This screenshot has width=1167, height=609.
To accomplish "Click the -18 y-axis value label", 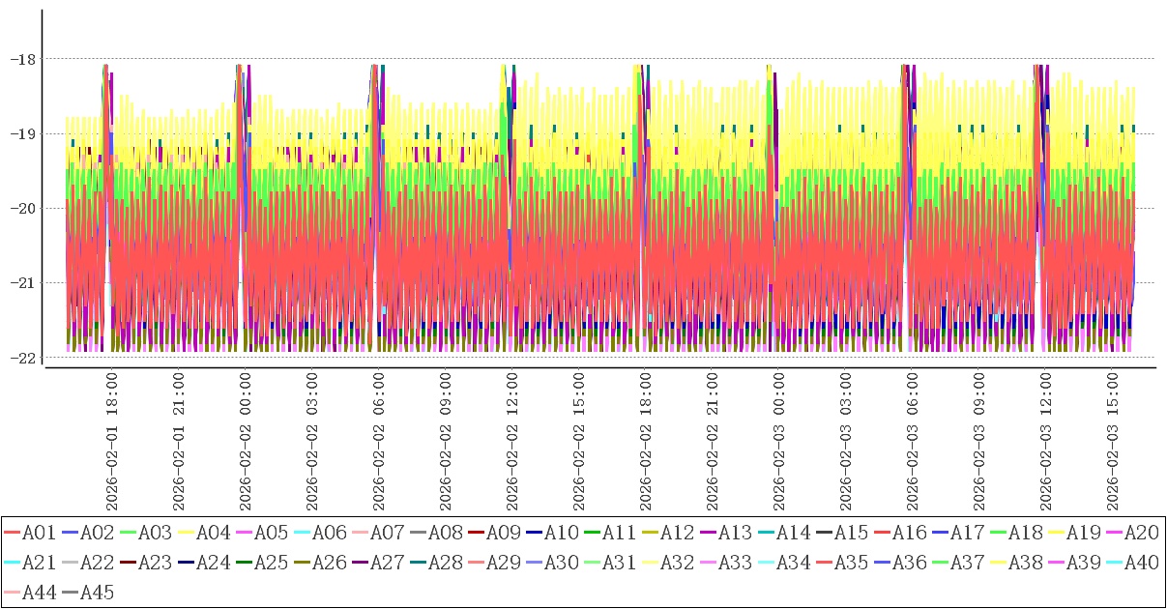I will pyautogui.click(x=21, y=59).
